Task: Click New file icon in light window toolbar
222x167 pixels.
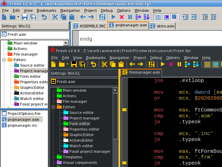Action: pyautogui.click(x=4, y=17)
